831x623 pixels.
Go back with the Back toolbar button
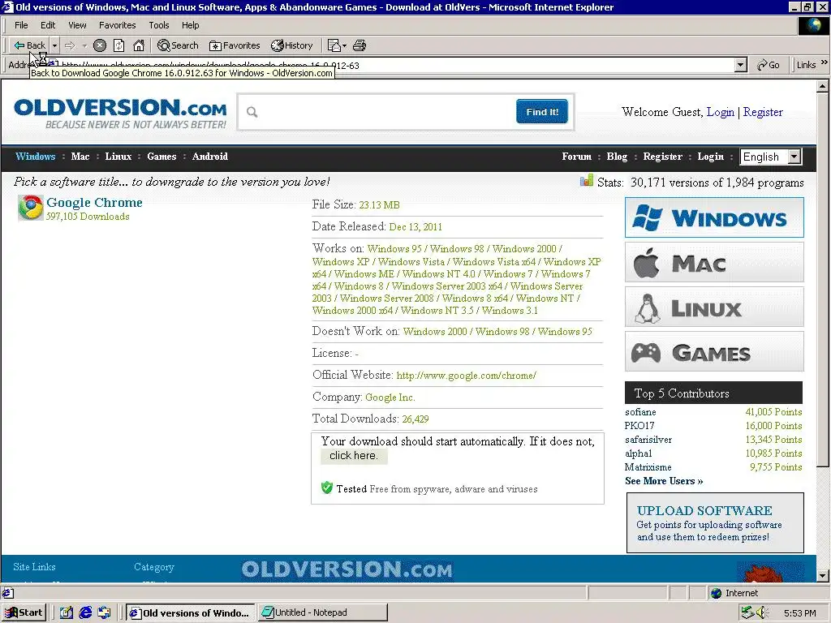click(29, 45)
